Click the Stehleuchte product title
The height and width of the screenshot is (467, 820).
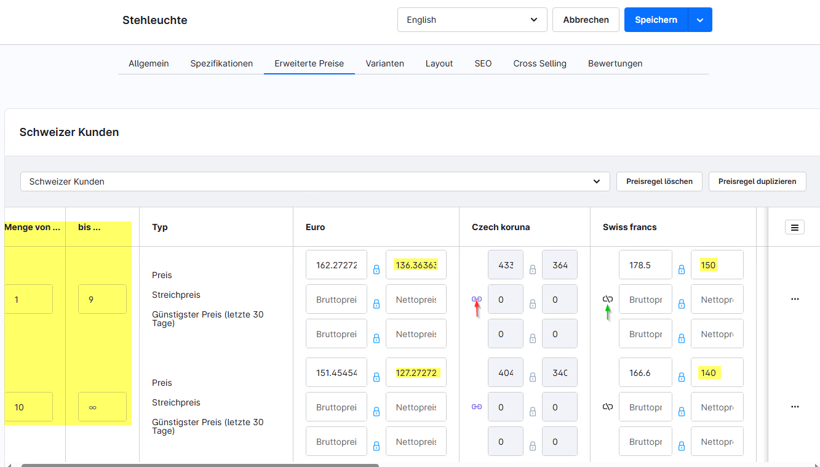click(155, 20)
